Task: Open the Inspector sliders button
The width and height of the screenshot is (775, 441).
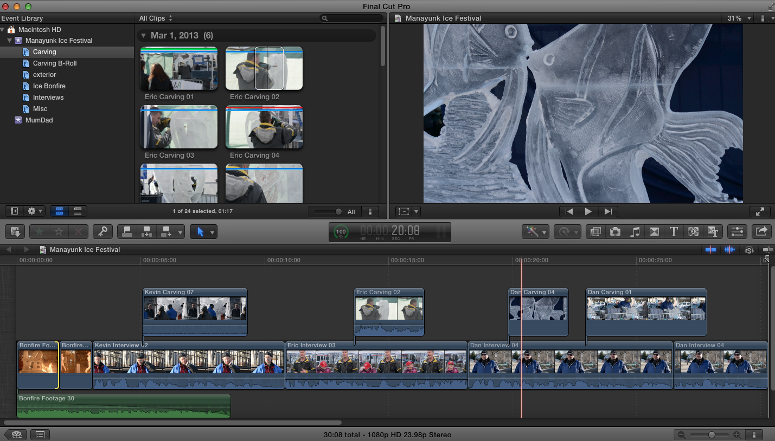Action: click(x=737, y=232)
